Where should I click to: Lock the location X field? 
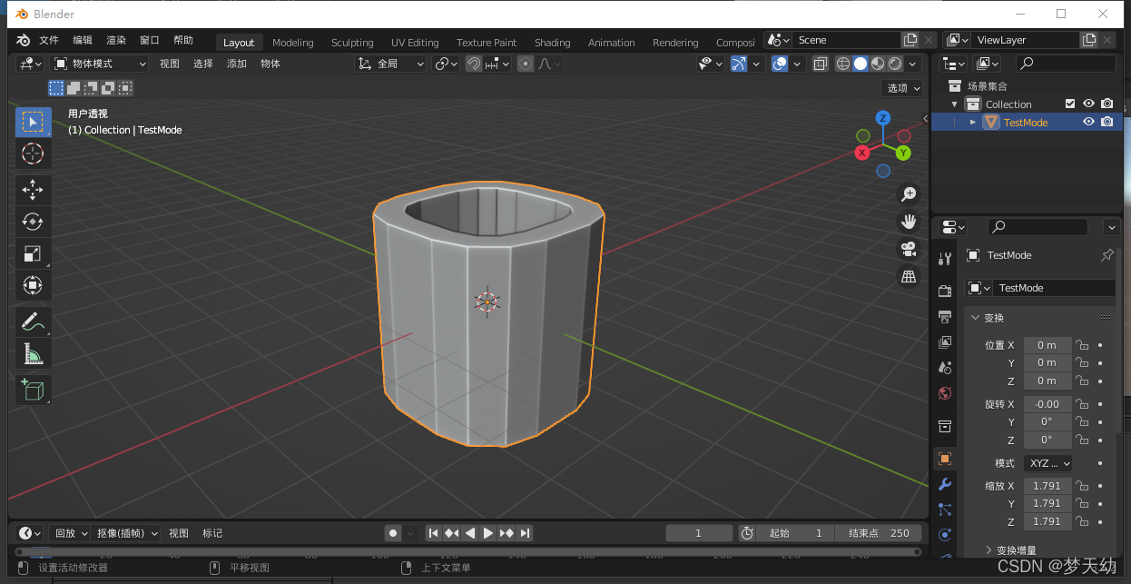(1082, 345)
